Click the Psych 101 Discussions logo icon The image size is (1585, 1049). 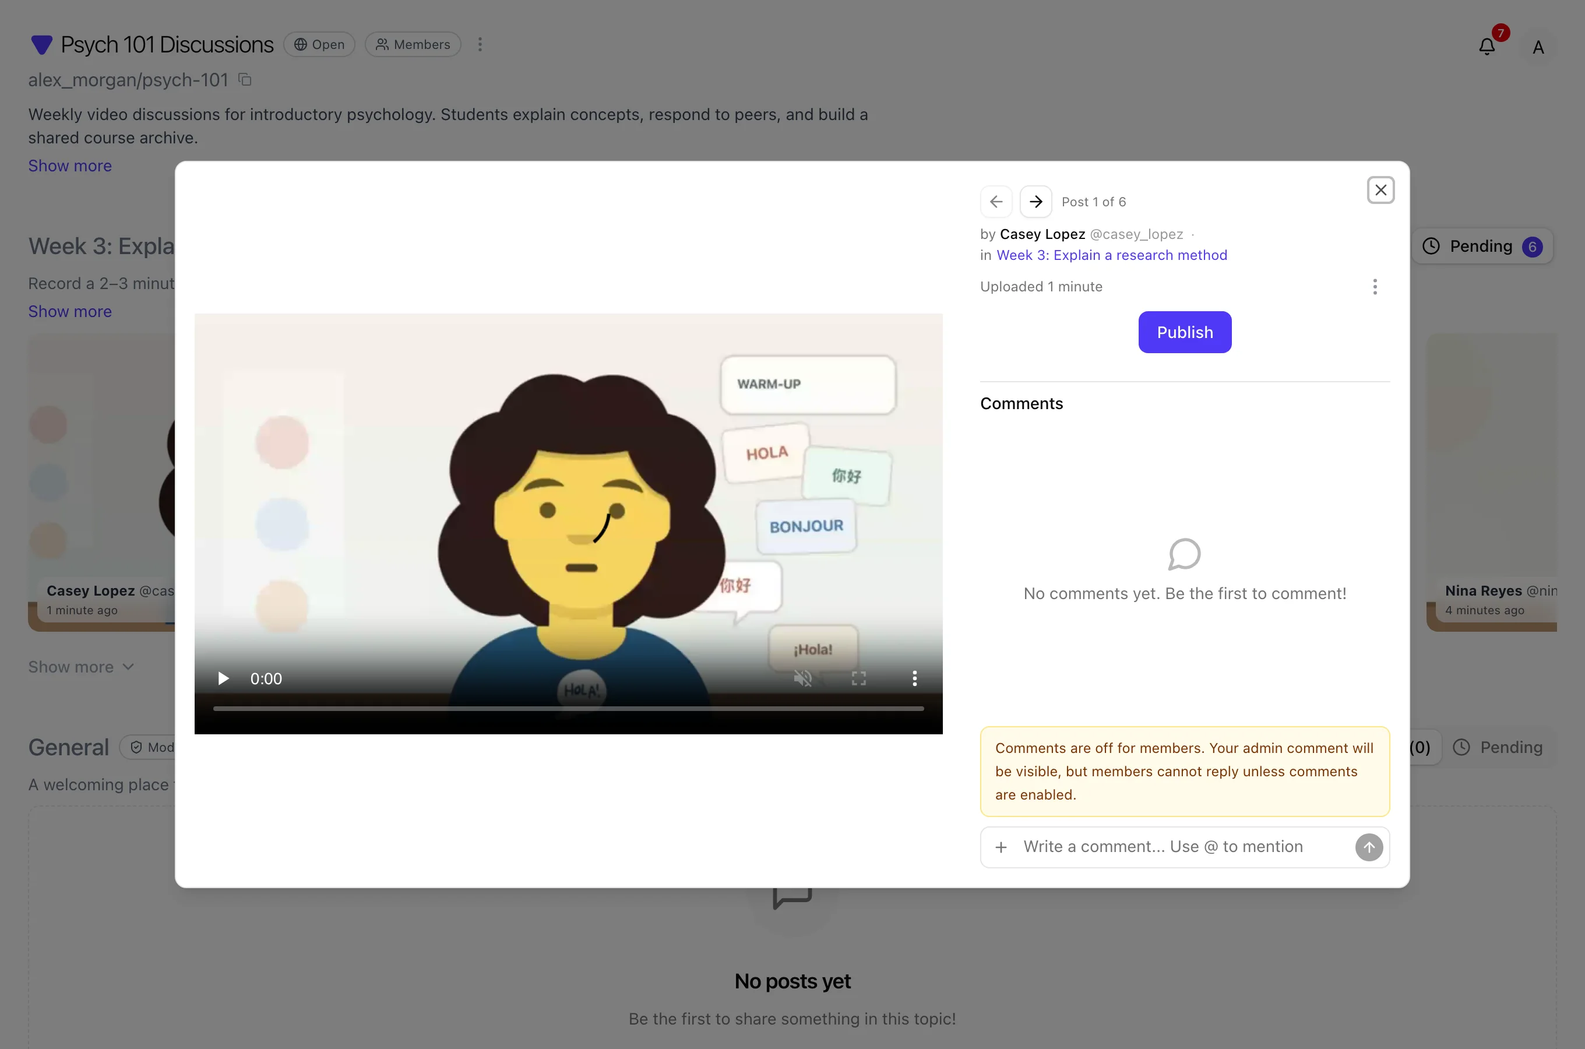pyautogui.click(x=41, y=45)
